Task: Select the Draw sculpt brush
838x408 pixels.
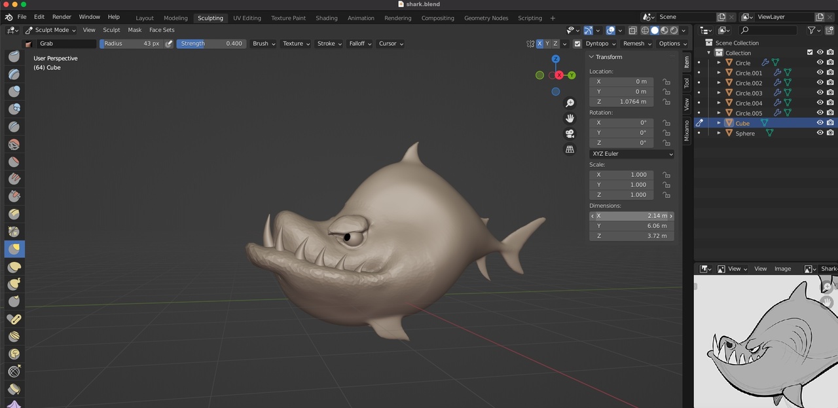Action: pyautogui.click(x=14, y=56)
